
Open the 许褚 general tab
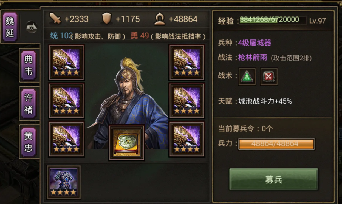pyautogui.click(x=29, y=103)
